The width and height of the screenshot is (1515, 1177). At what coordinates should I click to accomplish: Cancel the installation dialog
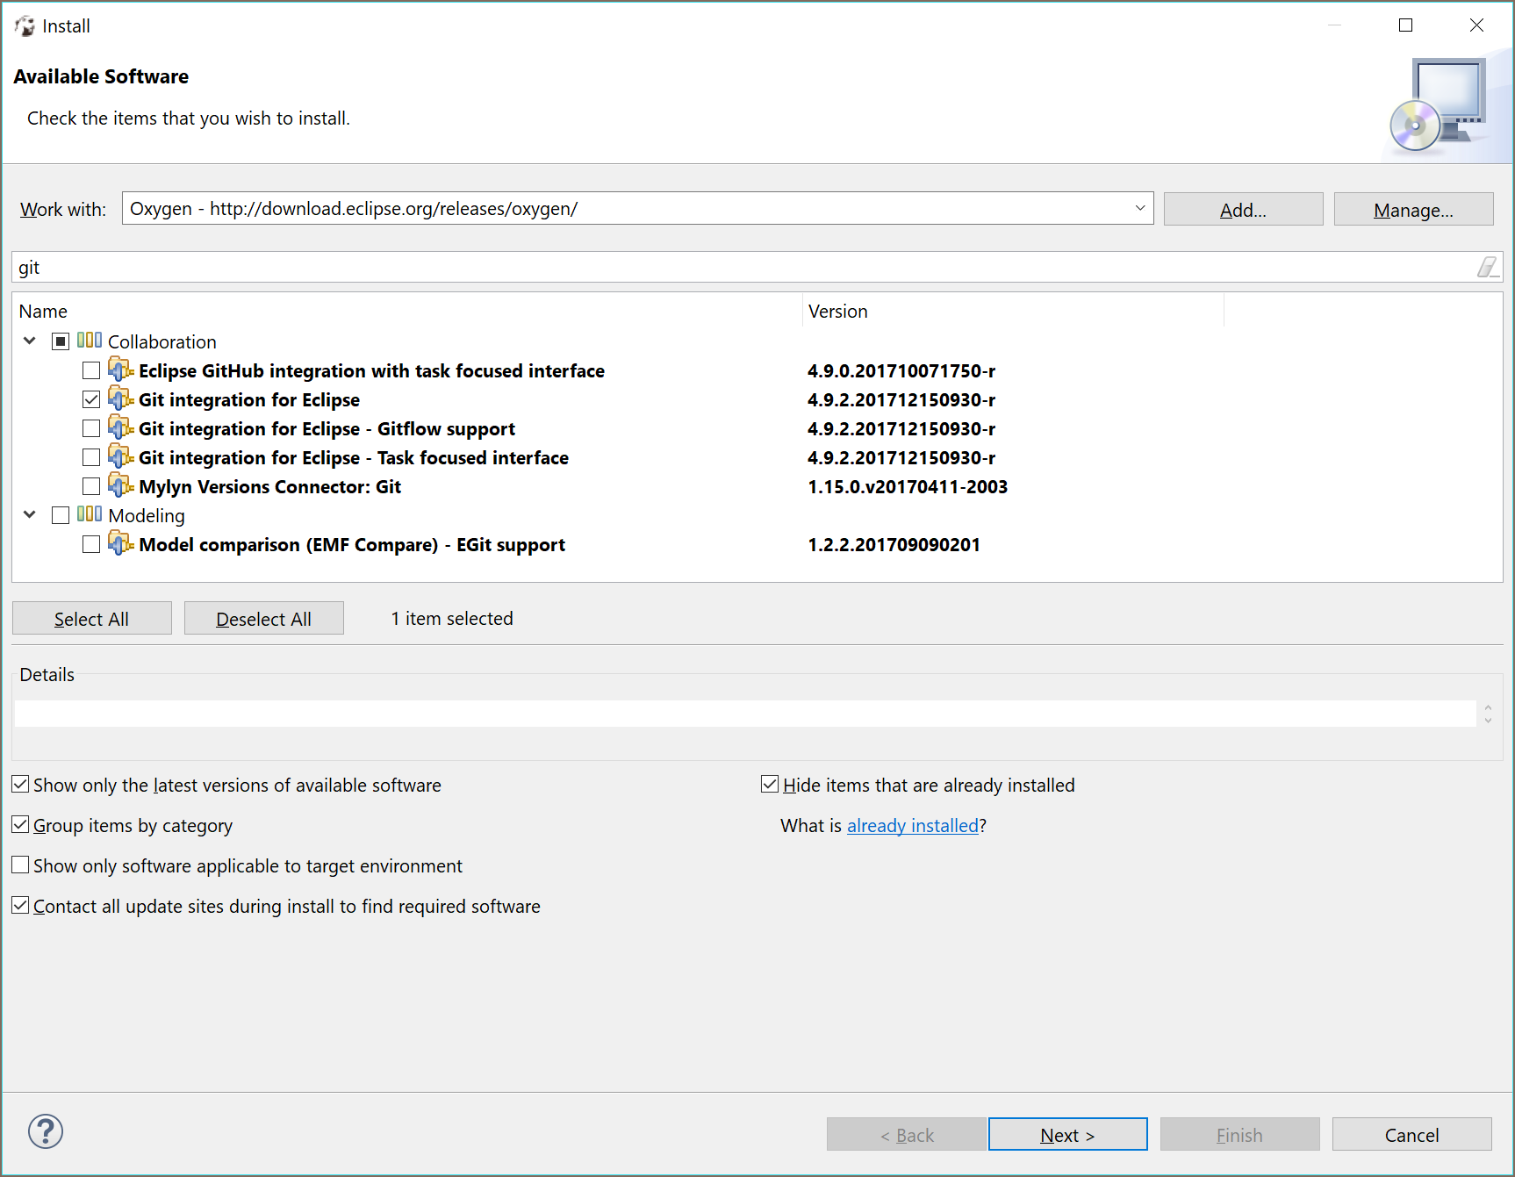(x=1411, y=1134)
